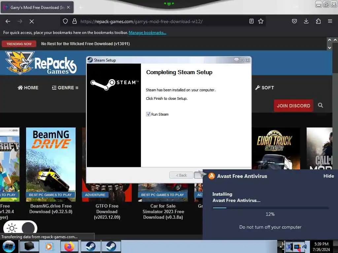Close the Garry's Mod Free Download tab
The width and height of the screenshot is (338, 253).
pyautogui.click(x=68, y=7)
